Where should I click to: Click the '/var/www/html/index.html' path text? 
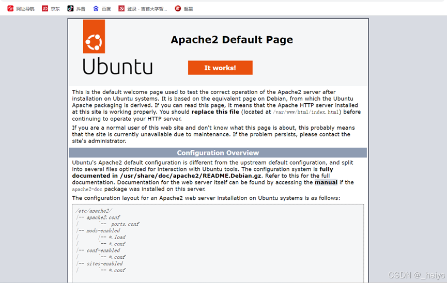click(305, 112)
